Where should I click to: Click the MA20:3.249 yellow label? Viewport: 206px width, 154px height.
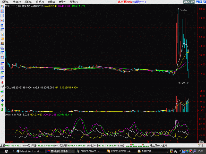[51, 6]
